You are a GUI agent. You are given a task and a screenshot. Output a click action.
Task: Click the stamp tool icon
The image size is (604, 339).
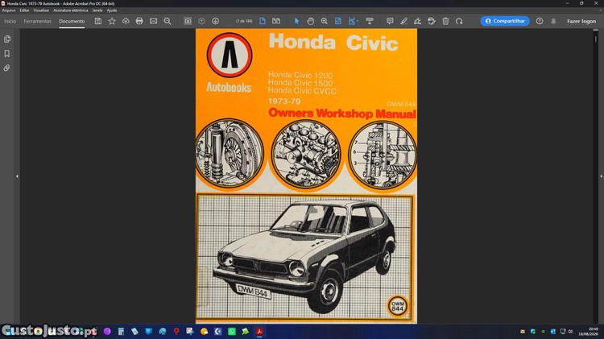click(432, 21)
